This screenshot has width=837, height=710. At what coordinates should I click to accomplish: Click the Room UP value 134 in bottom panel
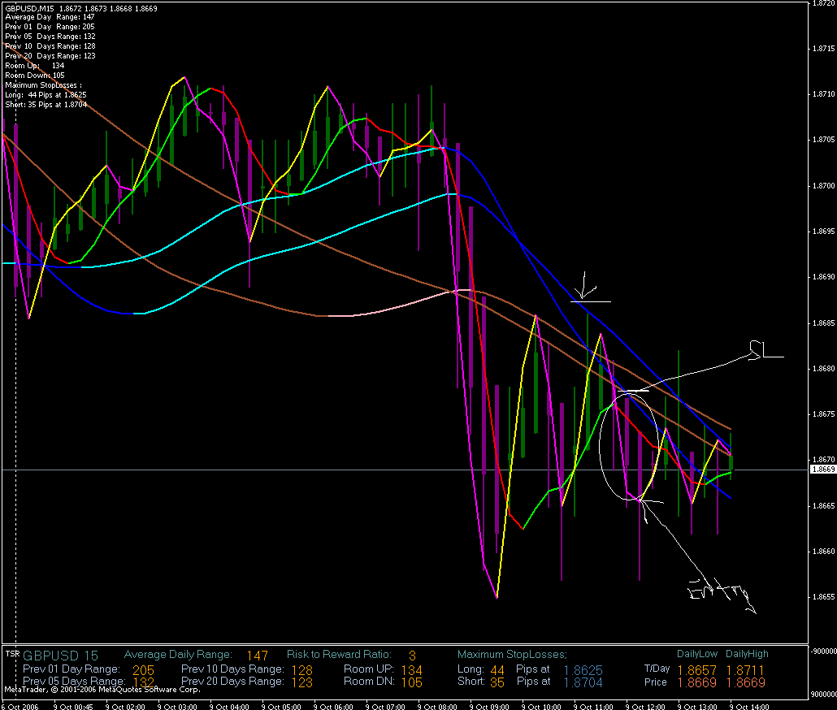(x=411, y=669)
